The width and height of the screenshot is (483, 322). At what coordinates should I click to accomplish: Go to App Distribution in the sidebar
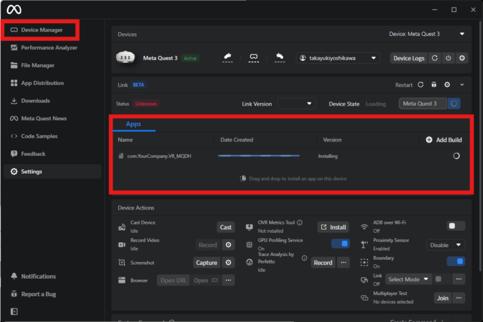42,83
